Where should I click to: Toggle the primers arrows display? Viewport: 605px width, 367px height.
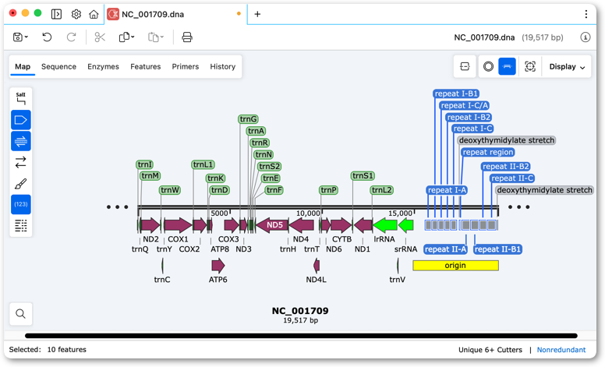21,162
